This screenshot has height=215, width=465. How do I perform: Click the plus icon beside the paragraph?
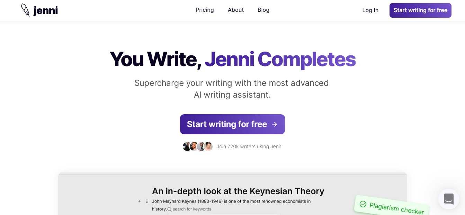[139, 201]
